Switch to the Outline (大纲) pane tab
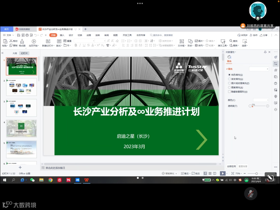Viewport: 280px width, 210px height. pyautogui.click(x=15, y=53)
